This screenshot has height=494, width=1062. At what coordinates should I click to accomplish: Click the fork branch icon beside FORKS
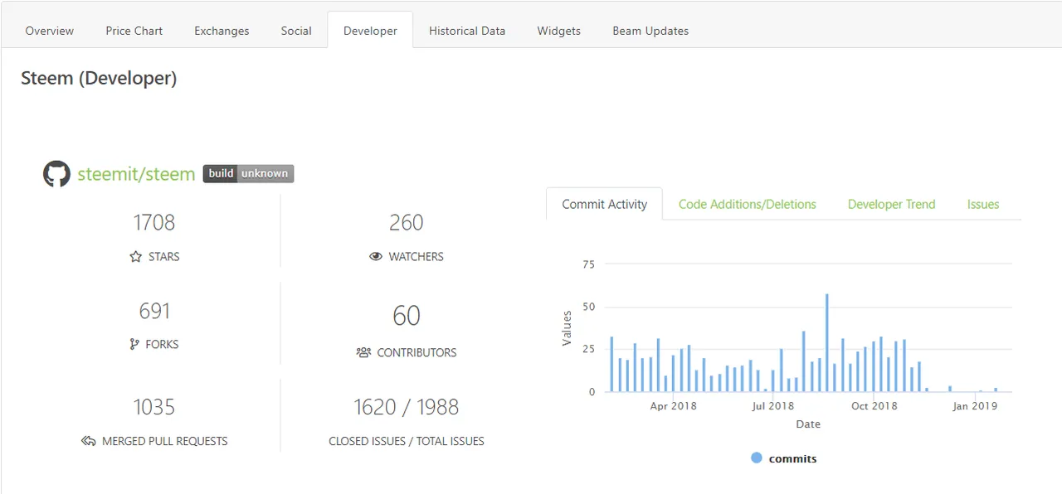[x=134, y=344]
